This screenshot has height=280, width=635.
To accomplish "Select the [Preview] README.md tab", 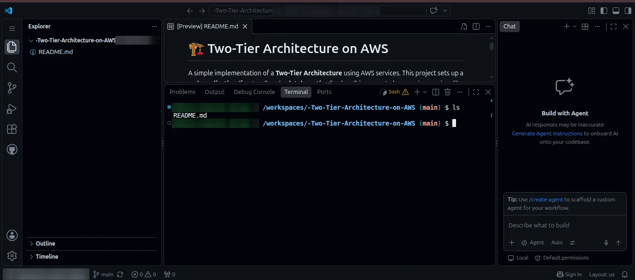I will [x=207, y=27].
